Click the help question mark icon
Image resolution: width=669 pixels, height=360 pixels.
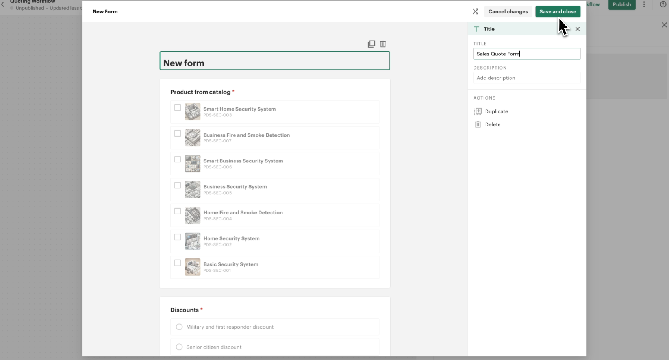point(663,4)
